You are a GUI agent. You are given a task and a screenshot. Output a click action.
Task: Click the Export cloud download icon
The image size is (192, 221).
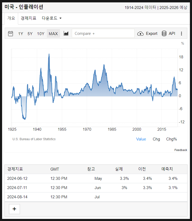(x=140, y=34)
